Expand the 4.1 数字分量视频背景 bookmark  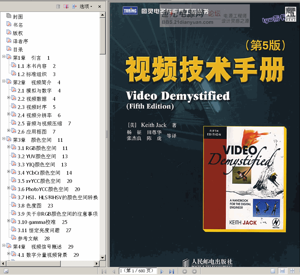pos(9,253)
